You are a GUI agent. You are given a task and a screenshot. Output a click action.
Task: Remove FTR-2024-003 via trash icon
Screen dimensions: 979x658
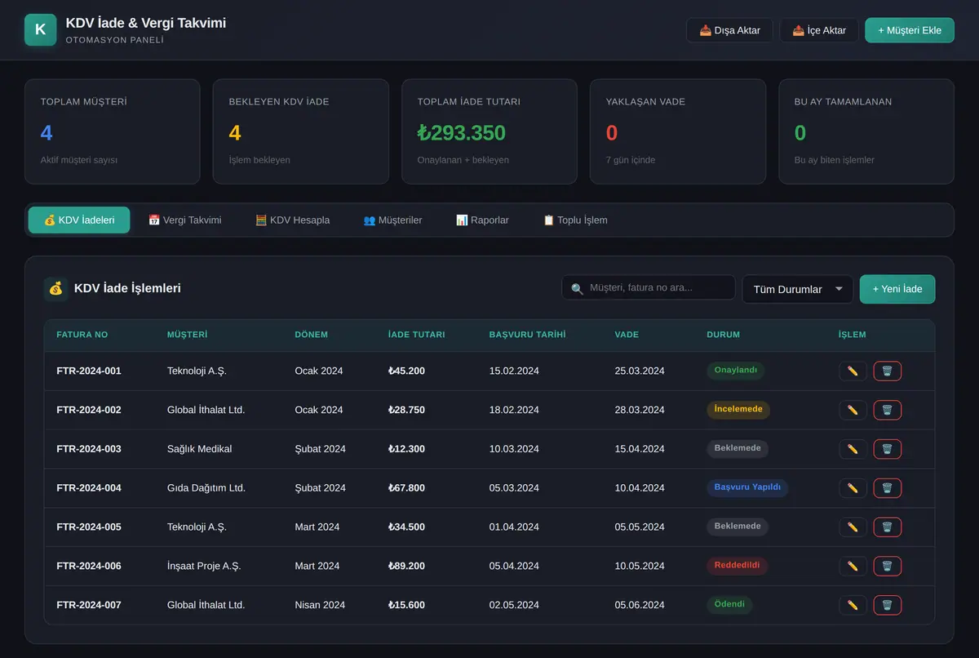point(887,449)
